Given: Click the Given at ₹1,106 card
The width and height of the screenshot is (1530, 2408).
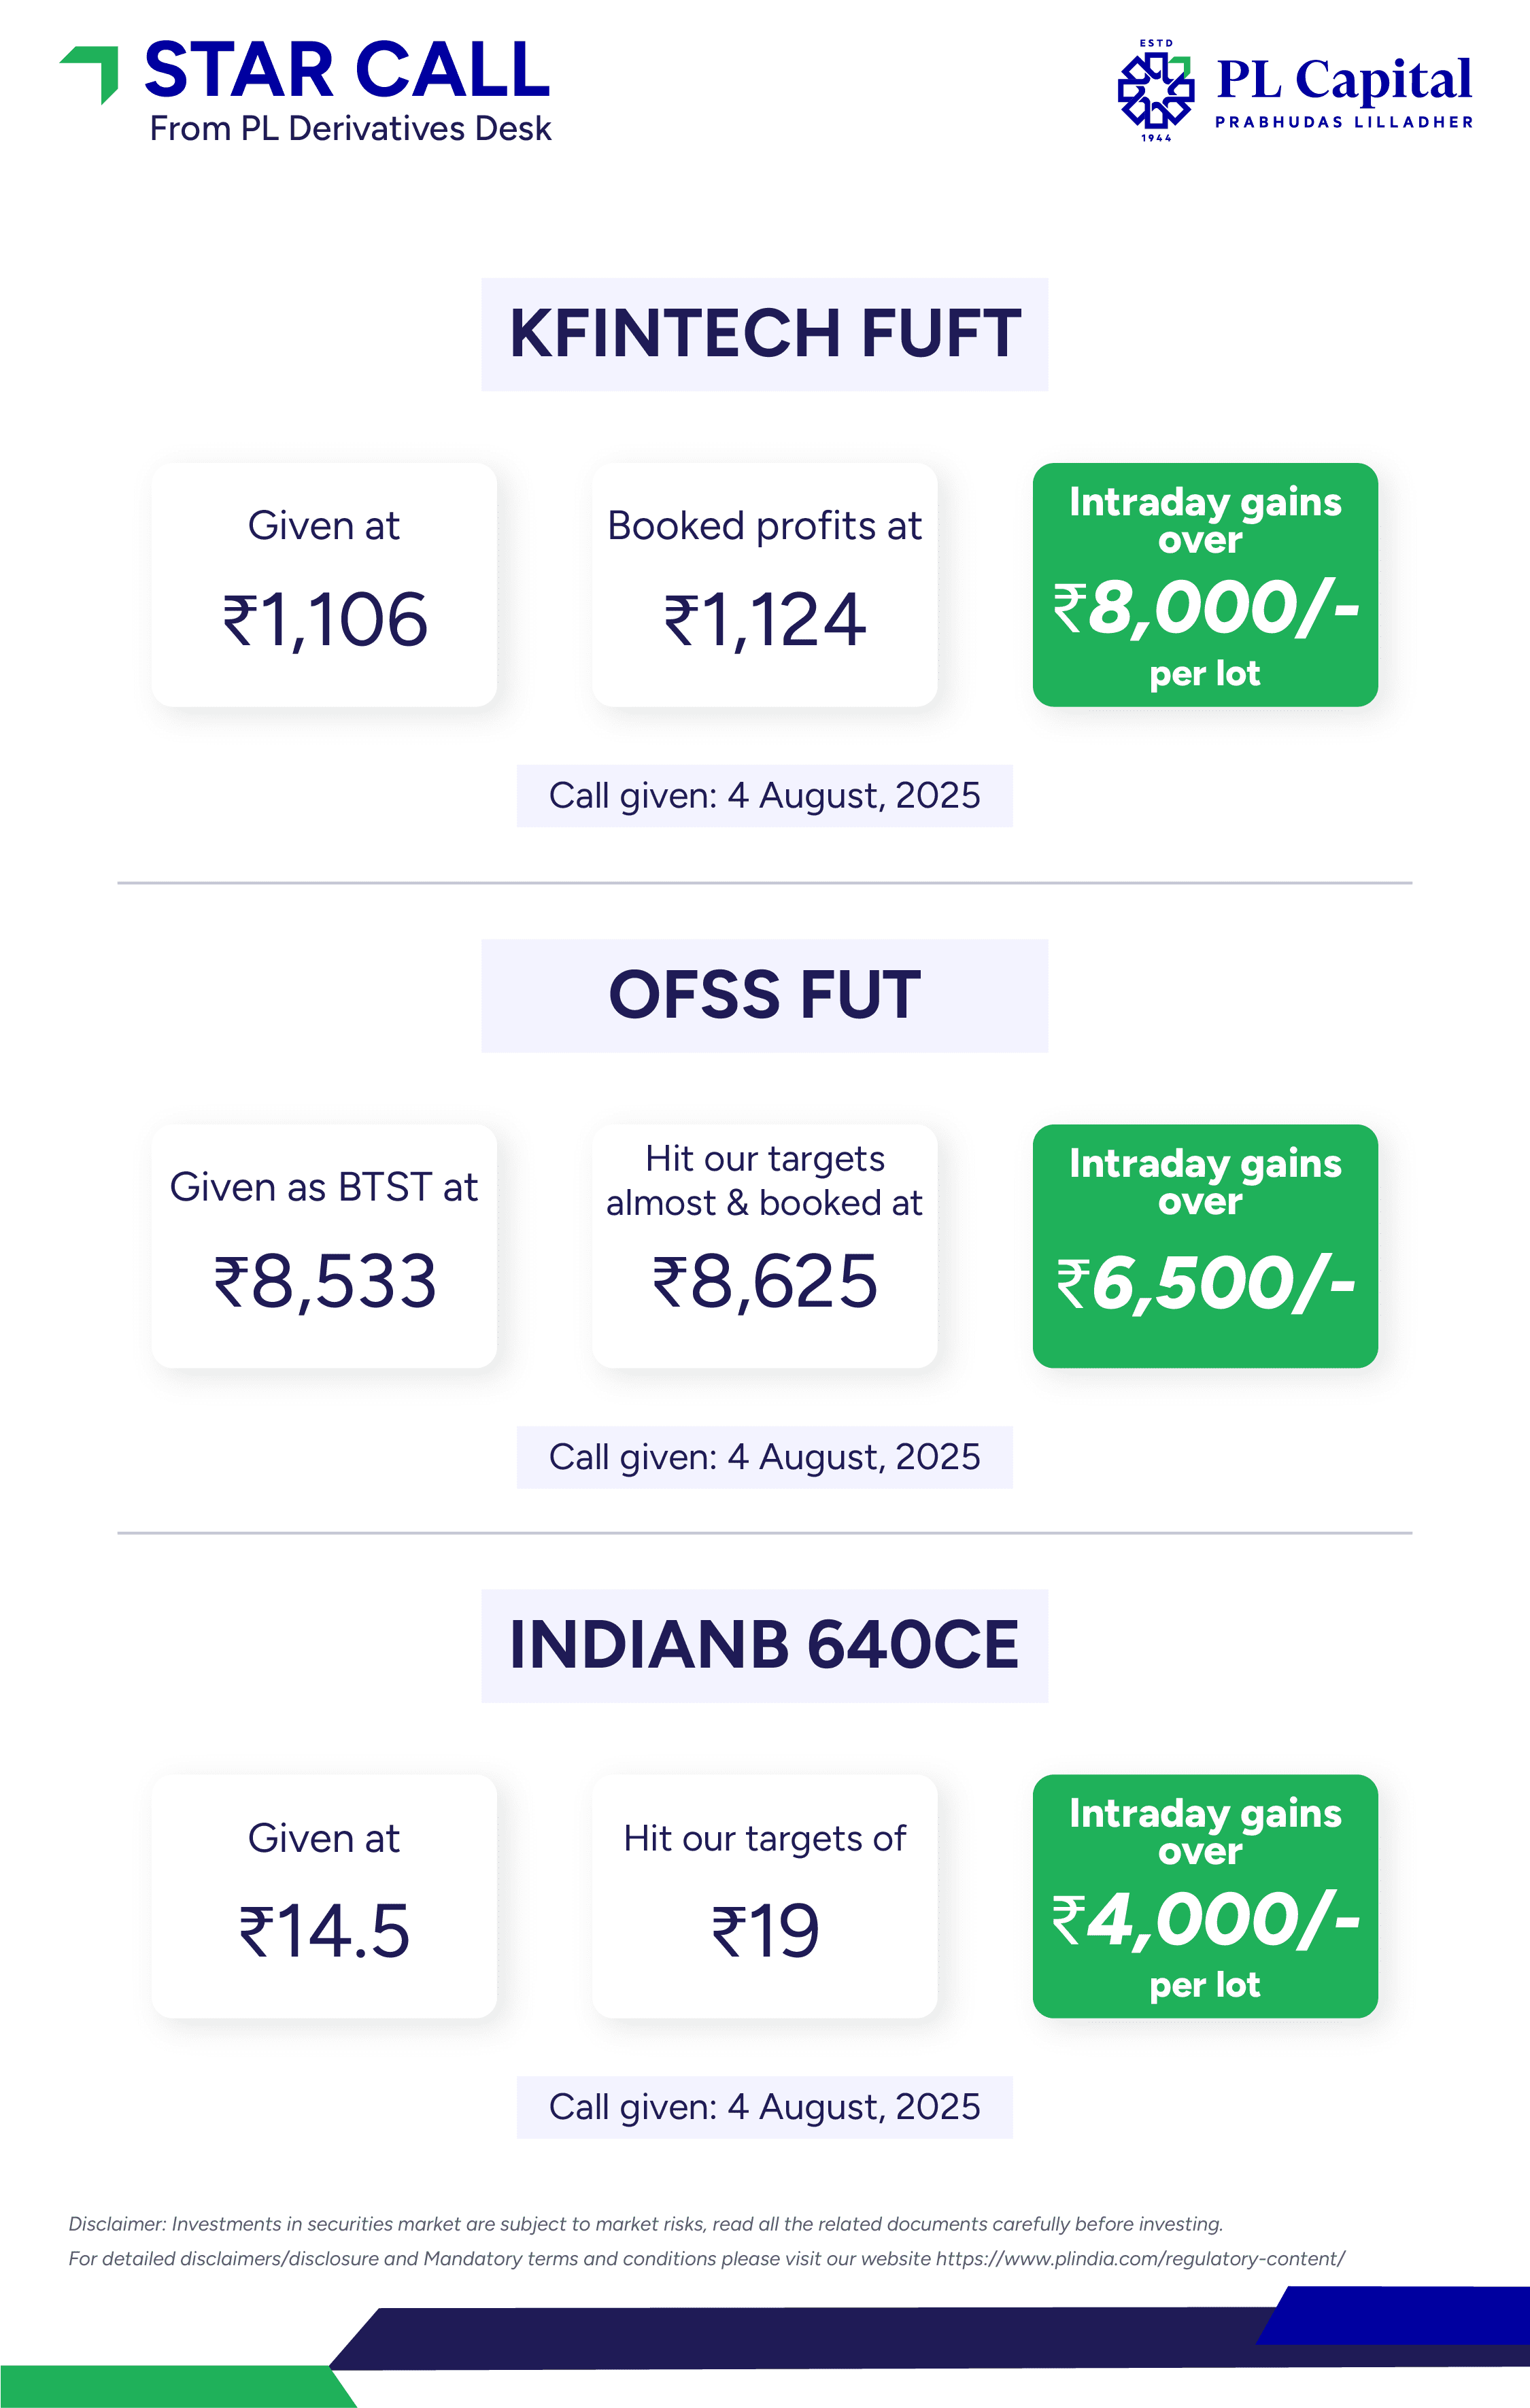Looking at the screenshot, I should coord(324,584).
